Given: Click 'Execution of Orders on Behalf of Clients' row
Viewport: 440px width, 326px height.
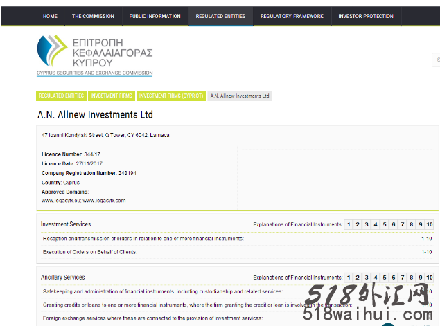Looking at the screenshot, I should [238, 252].
